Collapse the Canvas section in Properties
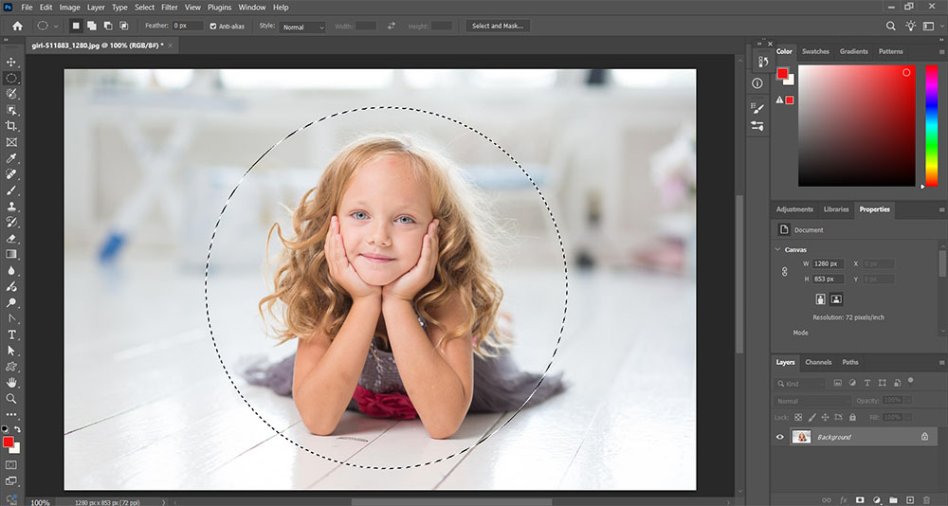The height and width of the screenshot is (506, 948). coord(777,249)
